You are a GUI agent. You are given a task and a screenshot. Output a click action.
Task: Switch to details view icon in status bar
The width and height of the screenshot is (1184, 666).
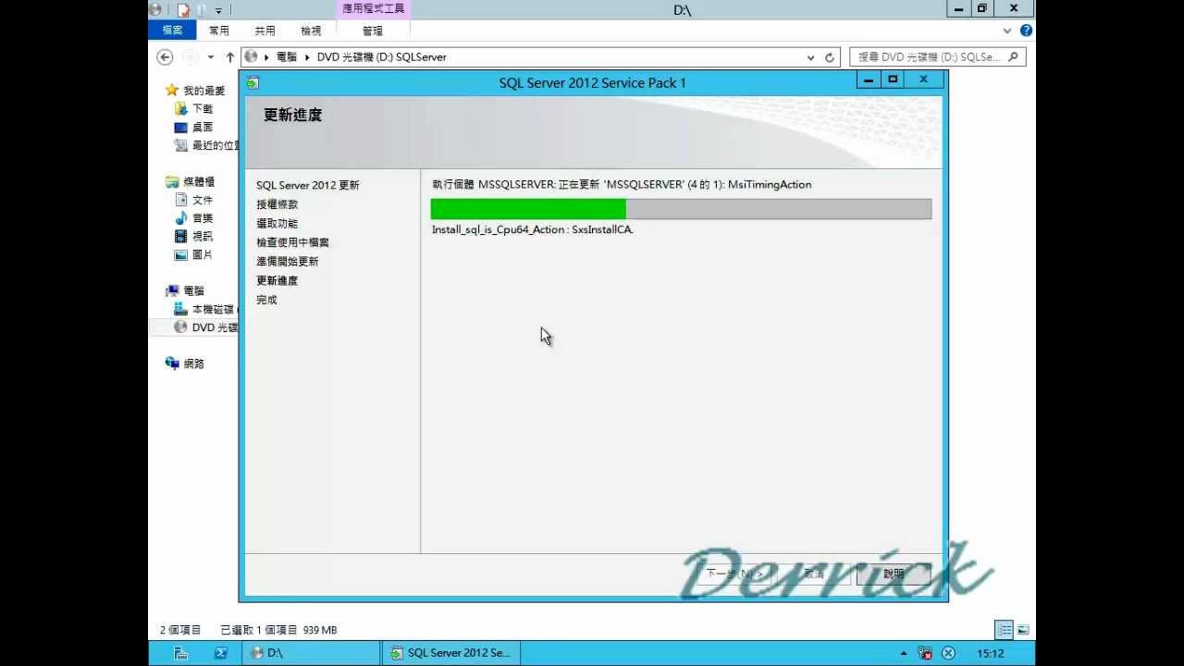[1005, 630]
